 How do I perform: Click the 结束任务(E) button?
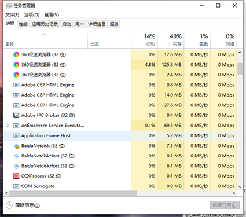(225, 205)
